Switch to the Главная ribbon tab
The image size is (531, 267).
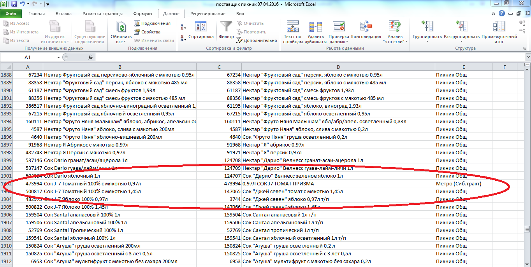37,14
